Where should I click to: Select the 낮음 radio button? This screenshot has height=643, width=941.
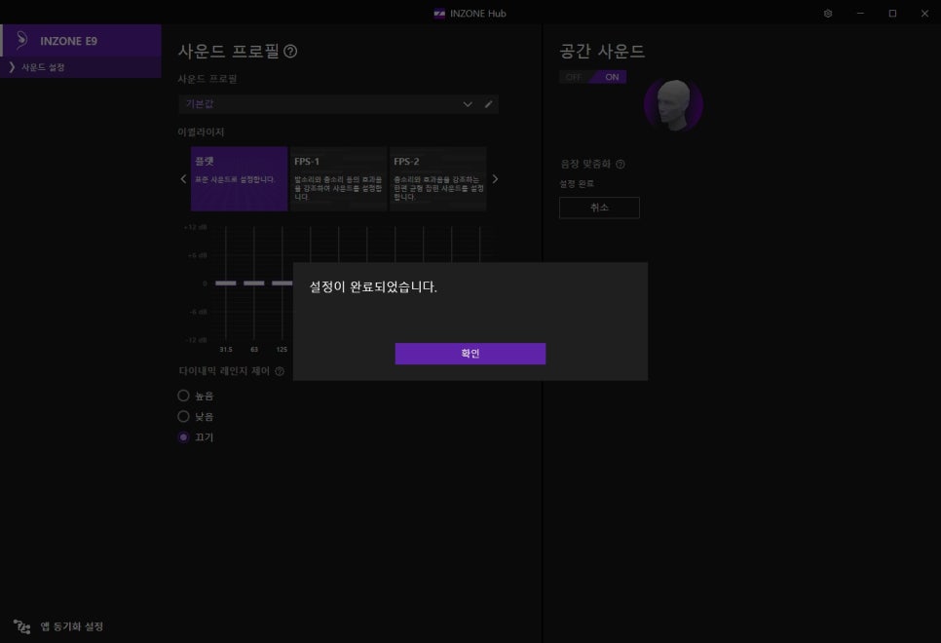183,417
